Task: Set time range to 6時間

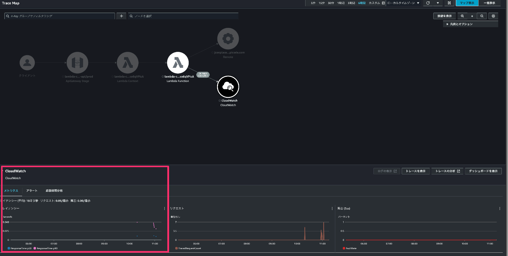Action: [362, 3]
